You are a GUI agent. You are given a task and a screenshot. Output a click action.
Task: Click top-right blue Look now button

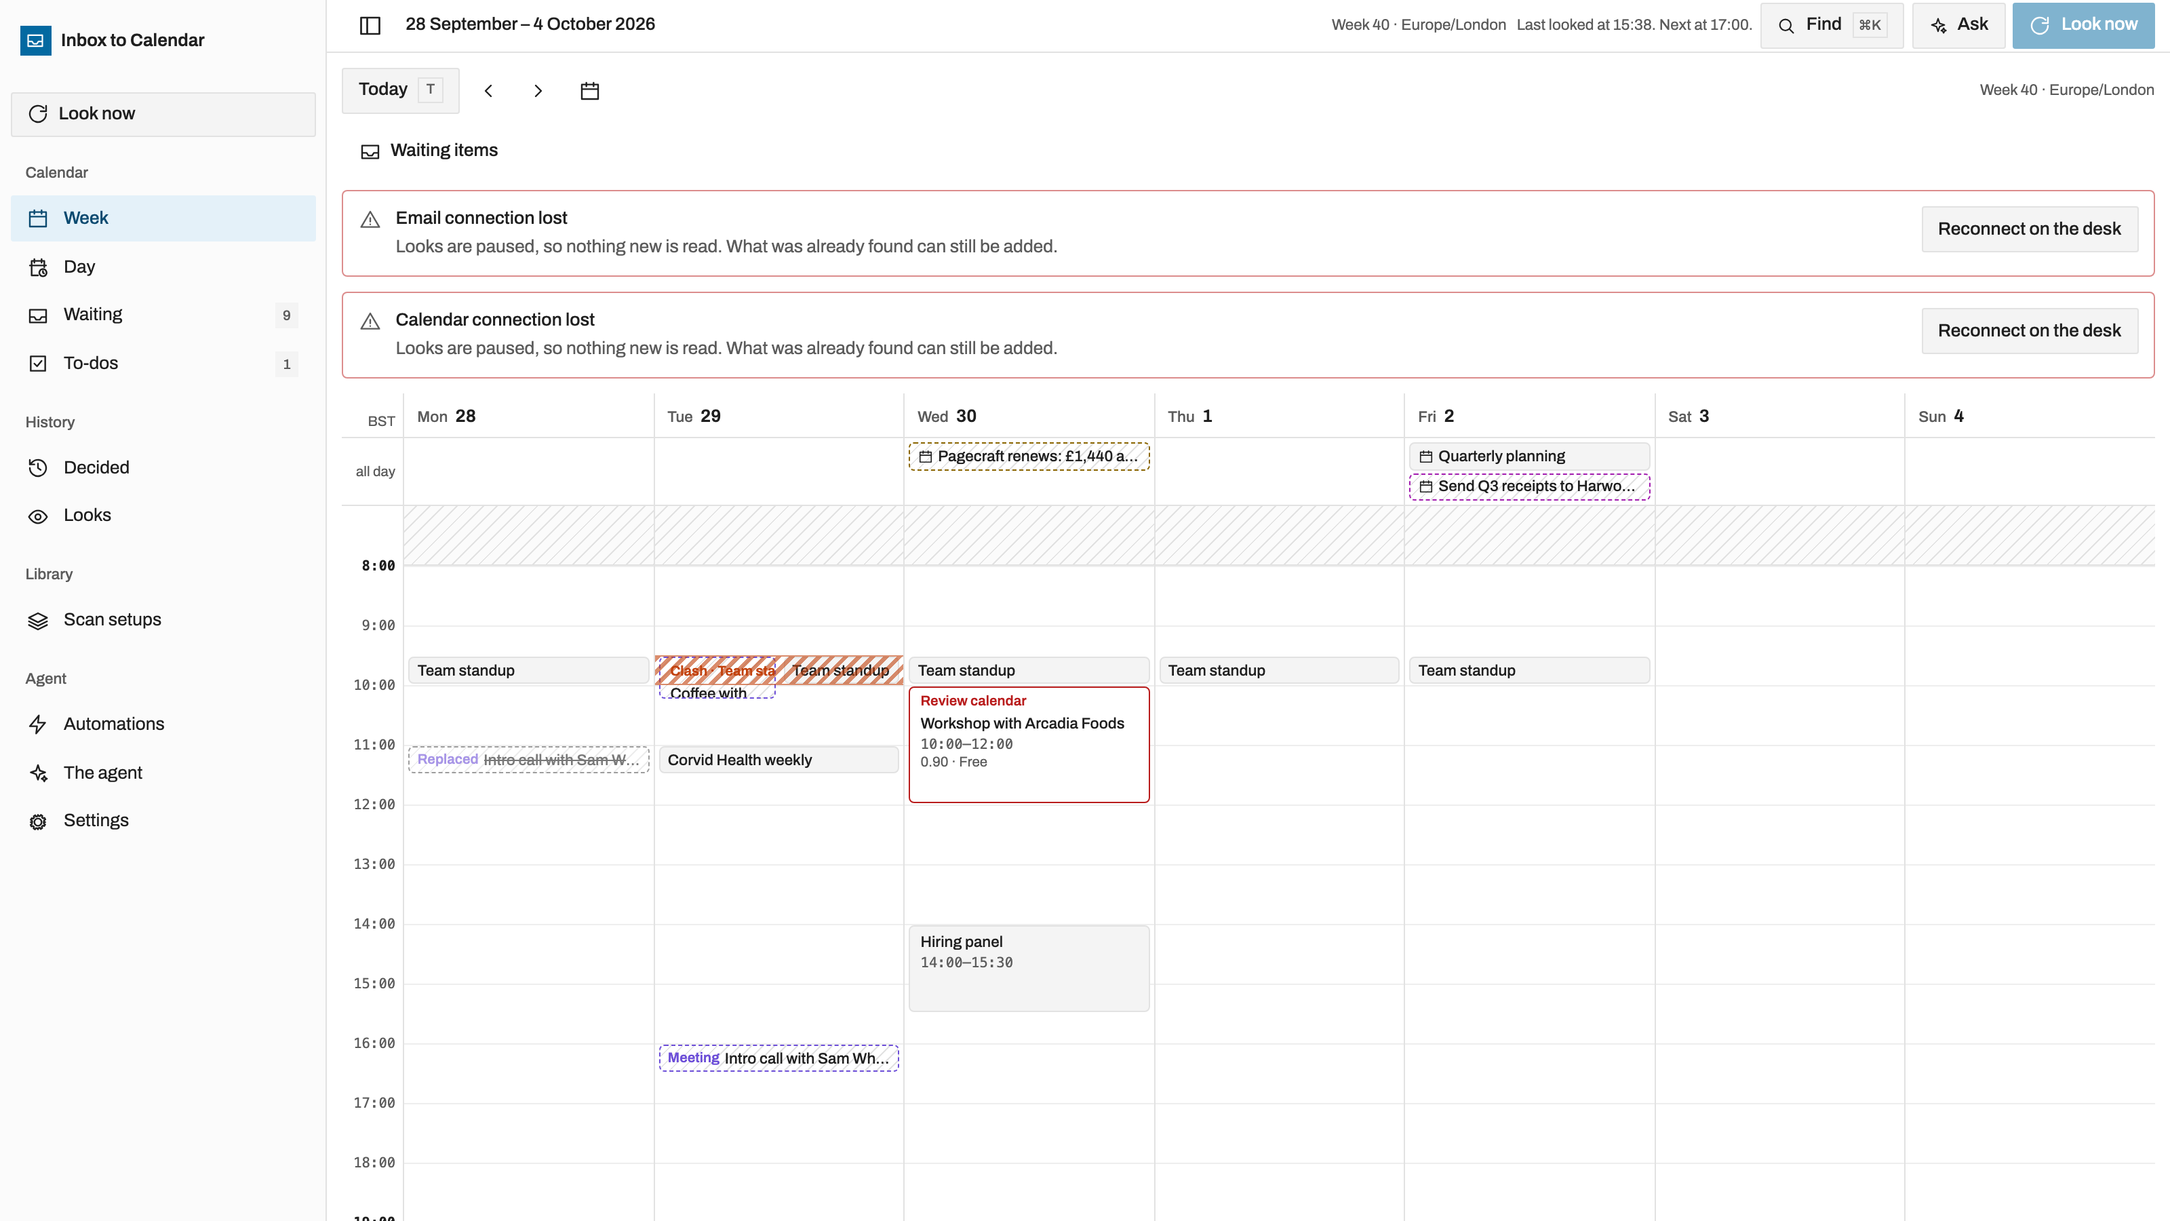coord(2083,25)
